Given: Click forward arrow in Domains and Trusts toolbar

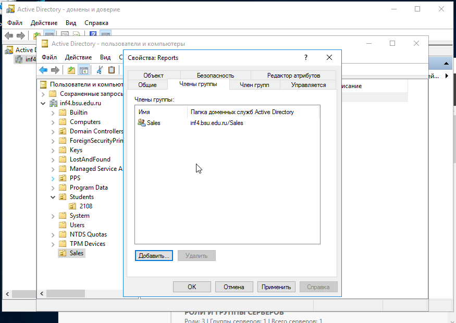Looking at the screenshot, I should coord(21,36).
